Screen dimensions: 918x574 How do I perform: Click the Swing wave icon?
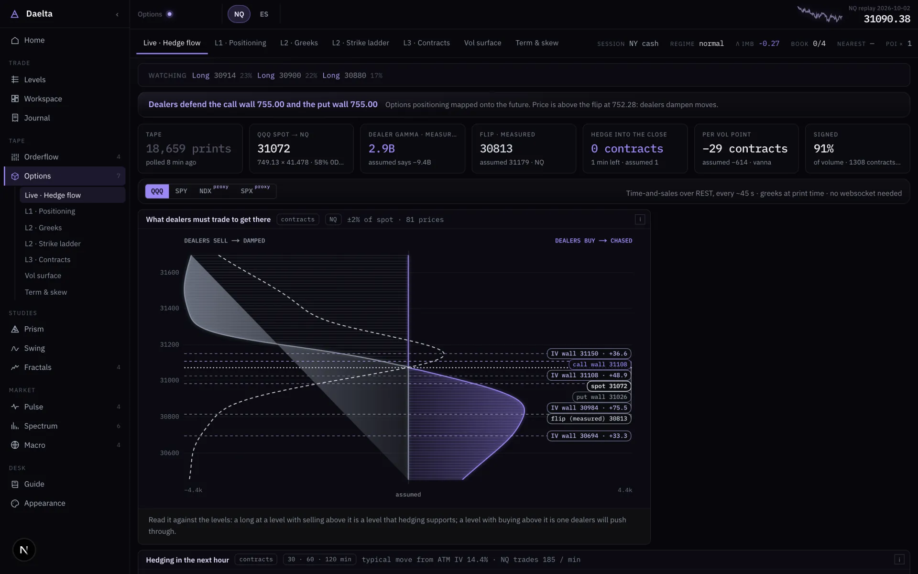[x=15, y=348]
